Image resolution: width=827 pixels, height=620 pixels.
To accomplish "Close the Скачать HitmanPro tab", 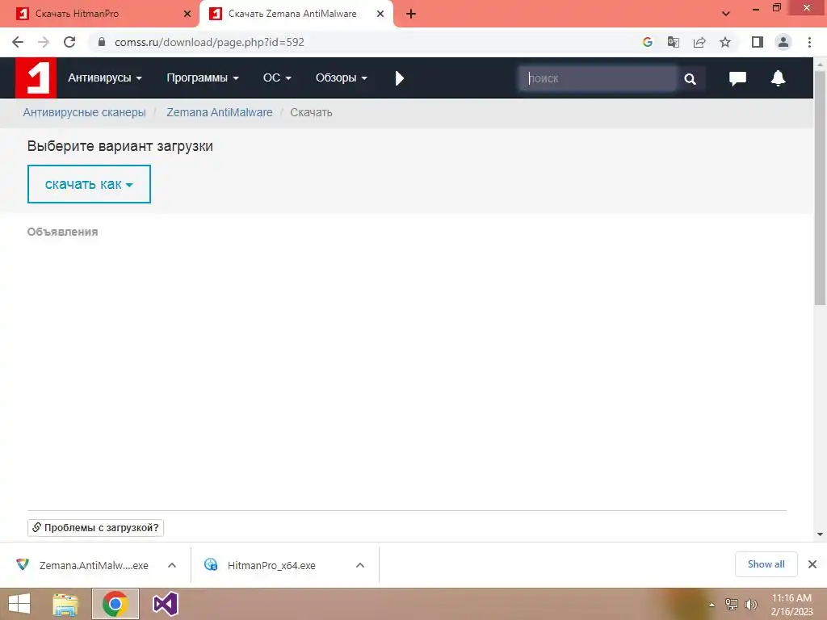I will (x=187, y=14).
